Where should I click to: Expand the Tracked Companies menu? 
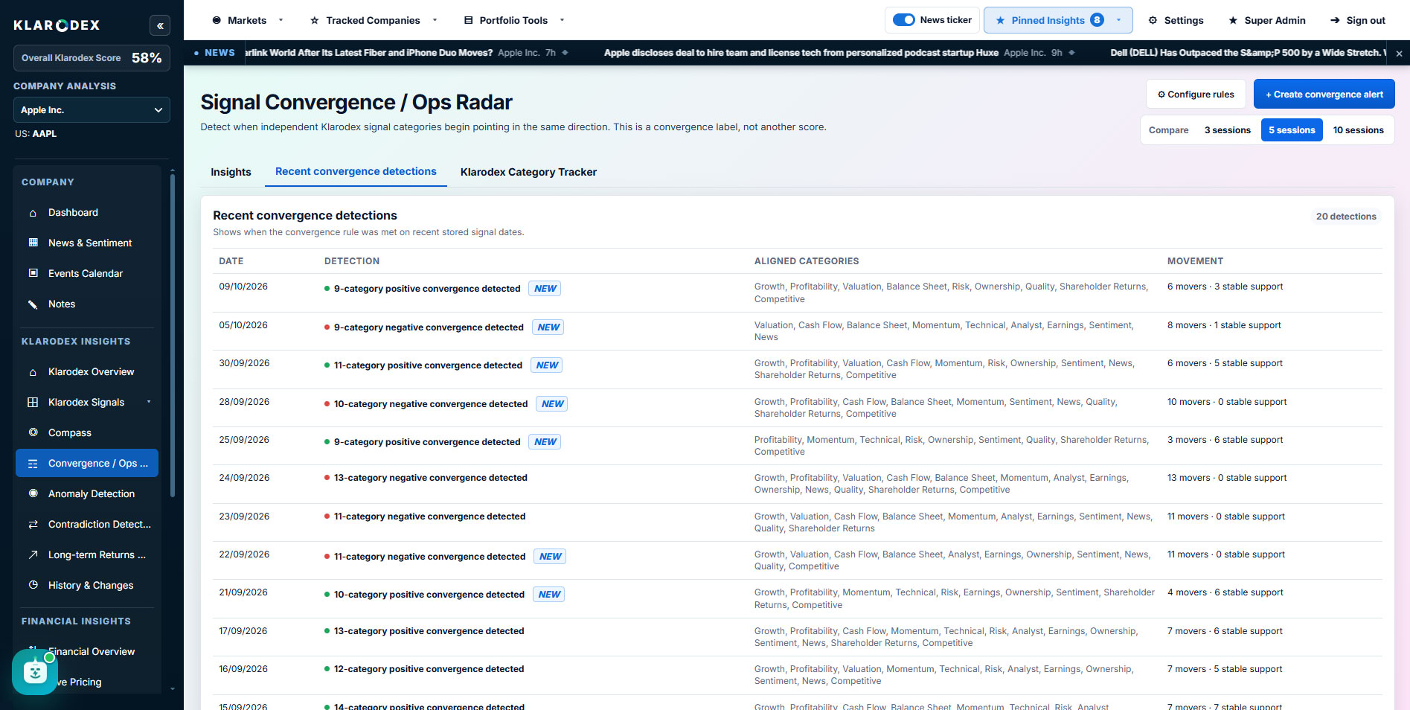[x=435, y=20]
